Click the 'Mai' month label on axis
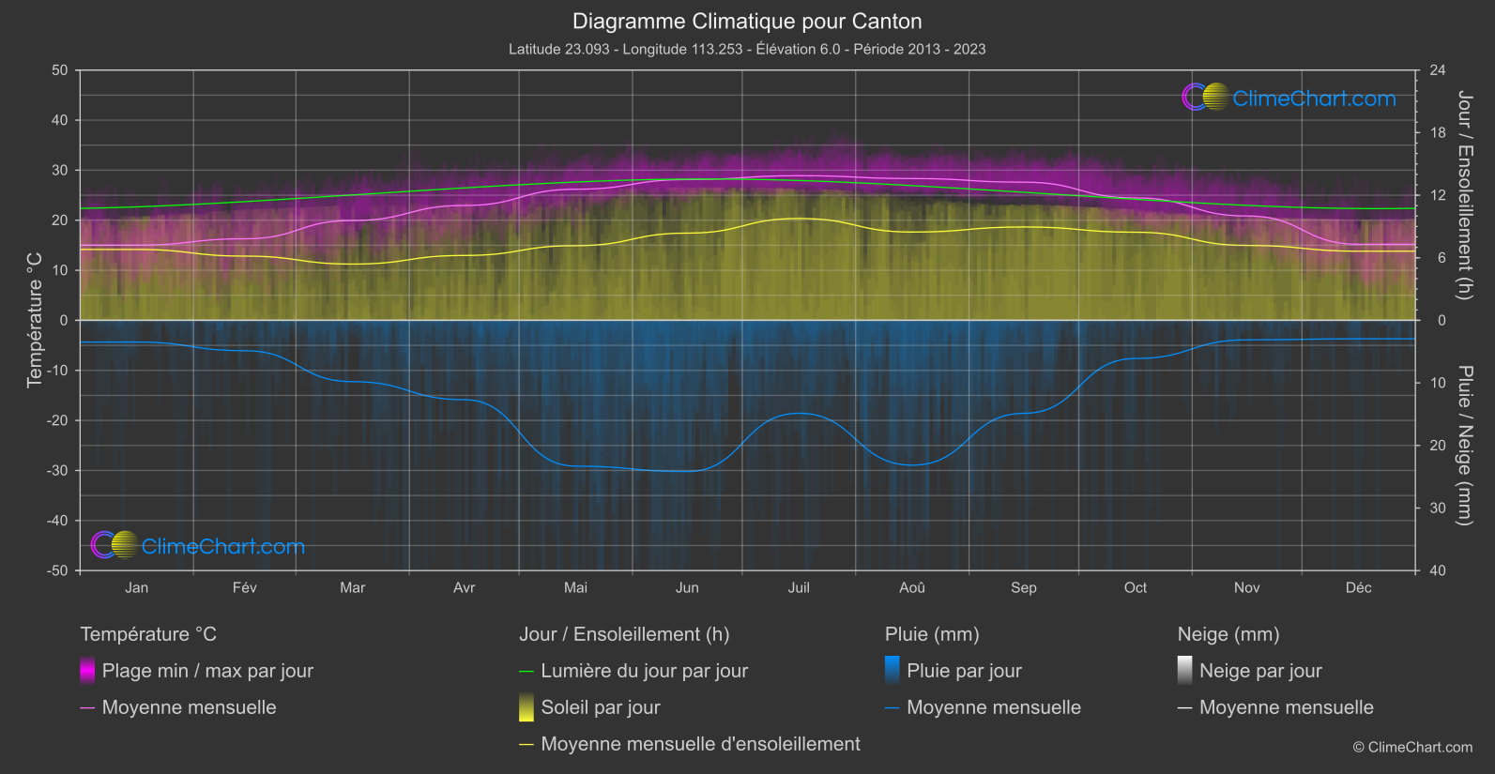1495x774 pixels. pos(575,587)
